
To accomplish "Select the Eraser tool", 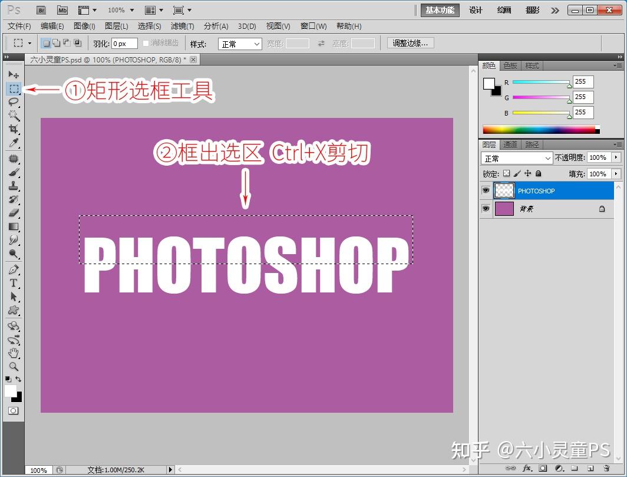I will coord(14,212).
